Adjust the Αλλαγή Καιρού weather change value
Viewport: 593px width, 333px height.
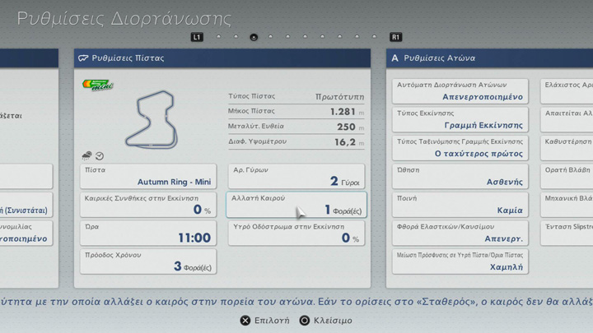click(x=296, y=205)
